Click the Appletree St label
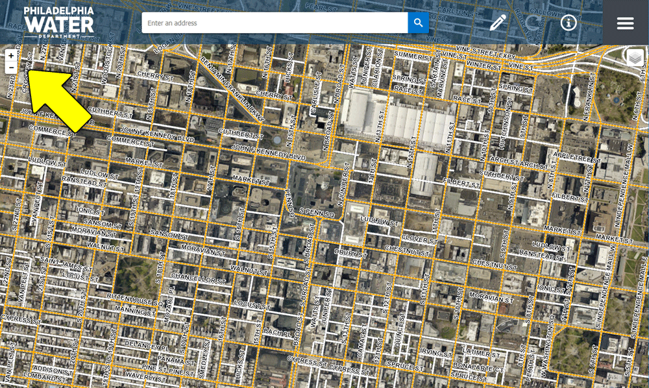The height and width of the screenshot is (388, 649). tap(572, 156)
